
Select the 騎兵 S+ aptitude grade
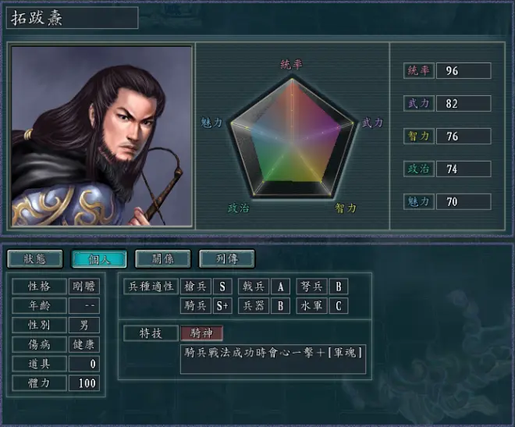click(x=222, y=306)
